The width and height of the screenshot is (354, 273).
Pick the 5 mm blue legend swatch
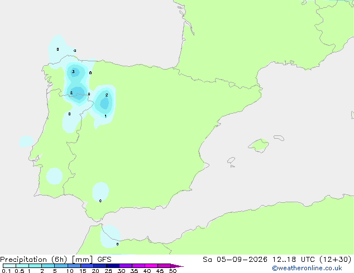tap(61, 266)
